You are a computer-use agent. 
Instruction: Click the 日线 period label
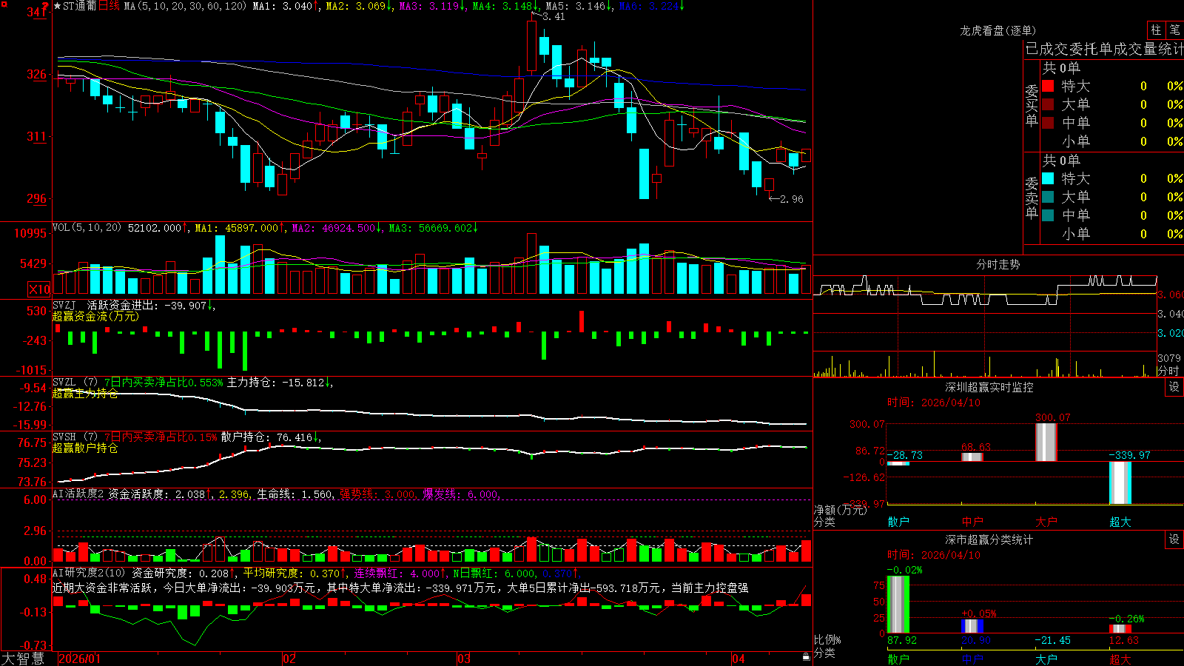point(109,7)
